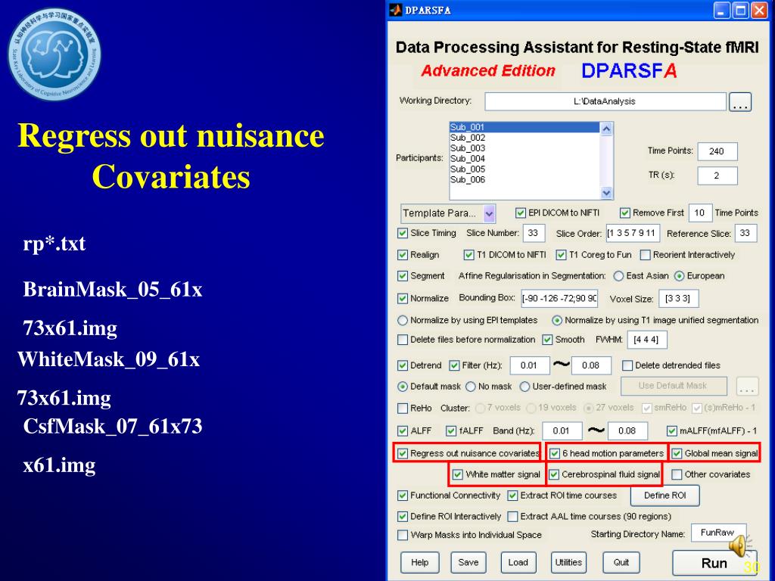The image size is (775, 581).
Task: Toggle T1 DICOM to NIFTI checkbox
Action: 468,254
